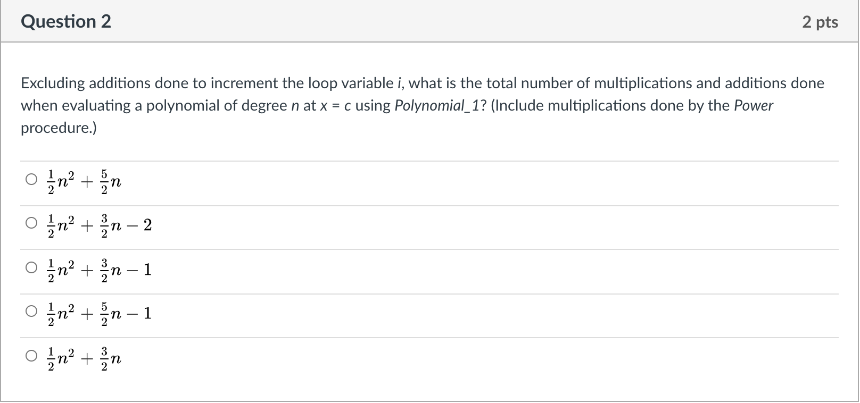
Task: Select answer option ½n² + ⁵⁄₂n − 1
Action: point(32,312)
